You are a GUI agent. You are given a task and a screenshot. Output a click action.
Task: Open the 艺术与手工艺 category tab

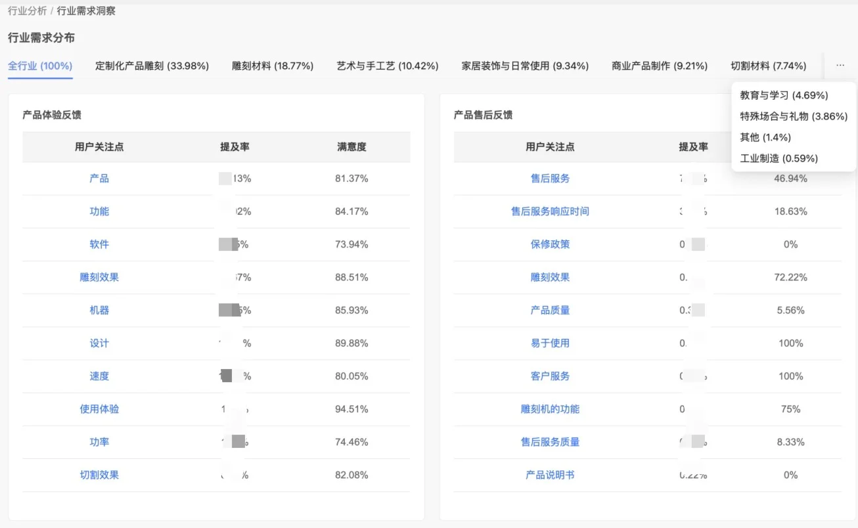387,66
